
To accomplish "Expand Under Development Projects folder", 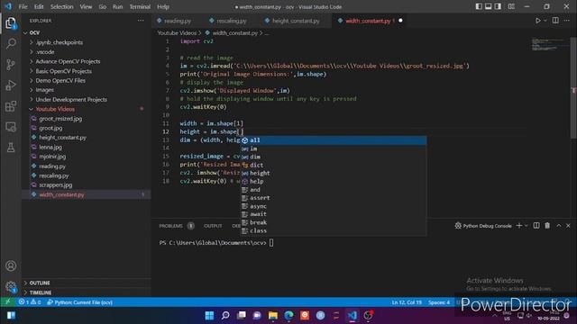I will coord(71,100).
